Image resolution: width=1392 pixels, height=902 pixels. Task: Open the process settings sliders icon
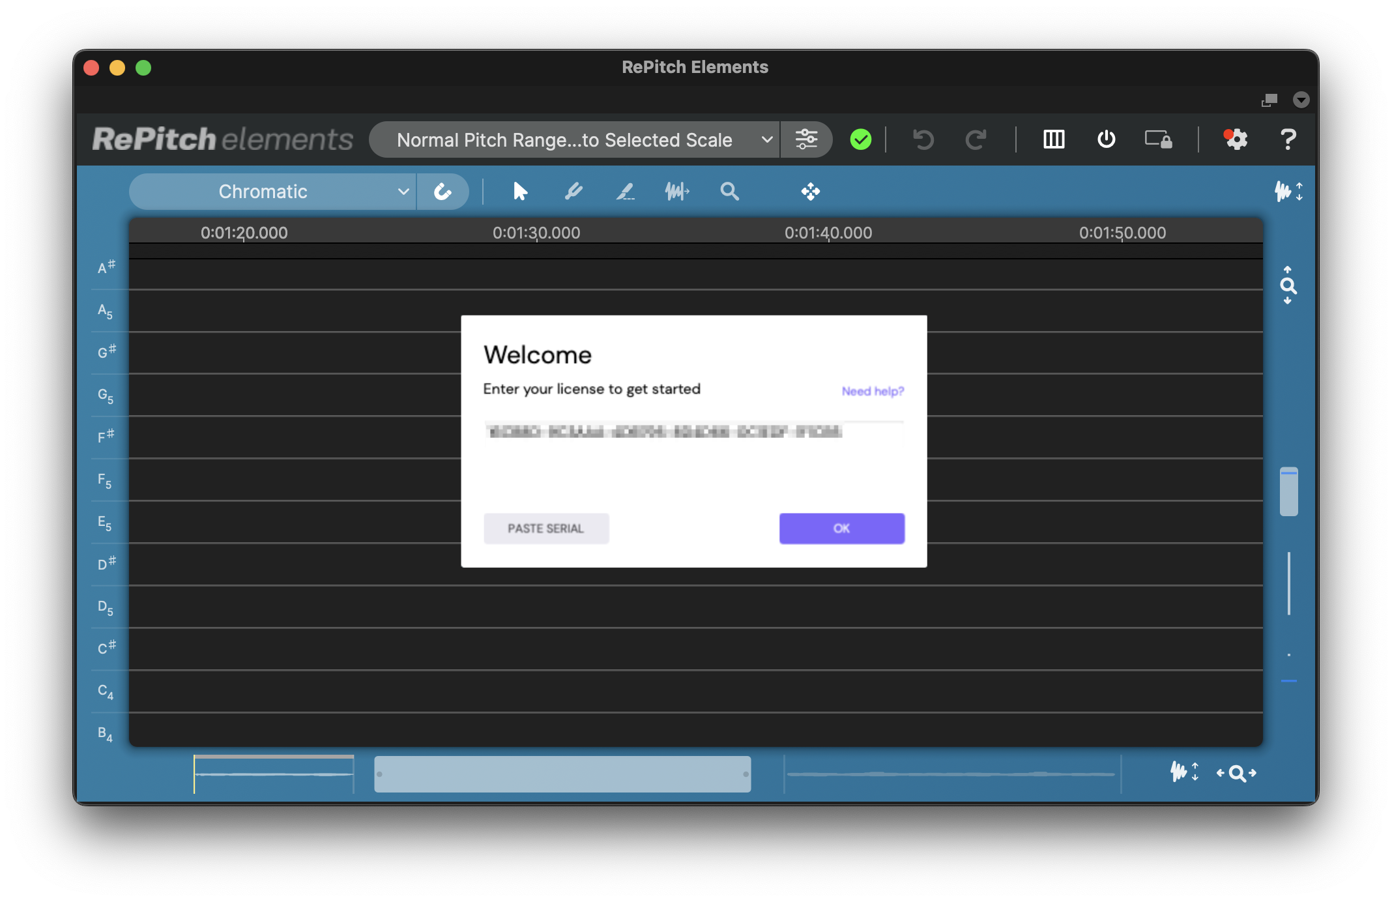[806, 139]
